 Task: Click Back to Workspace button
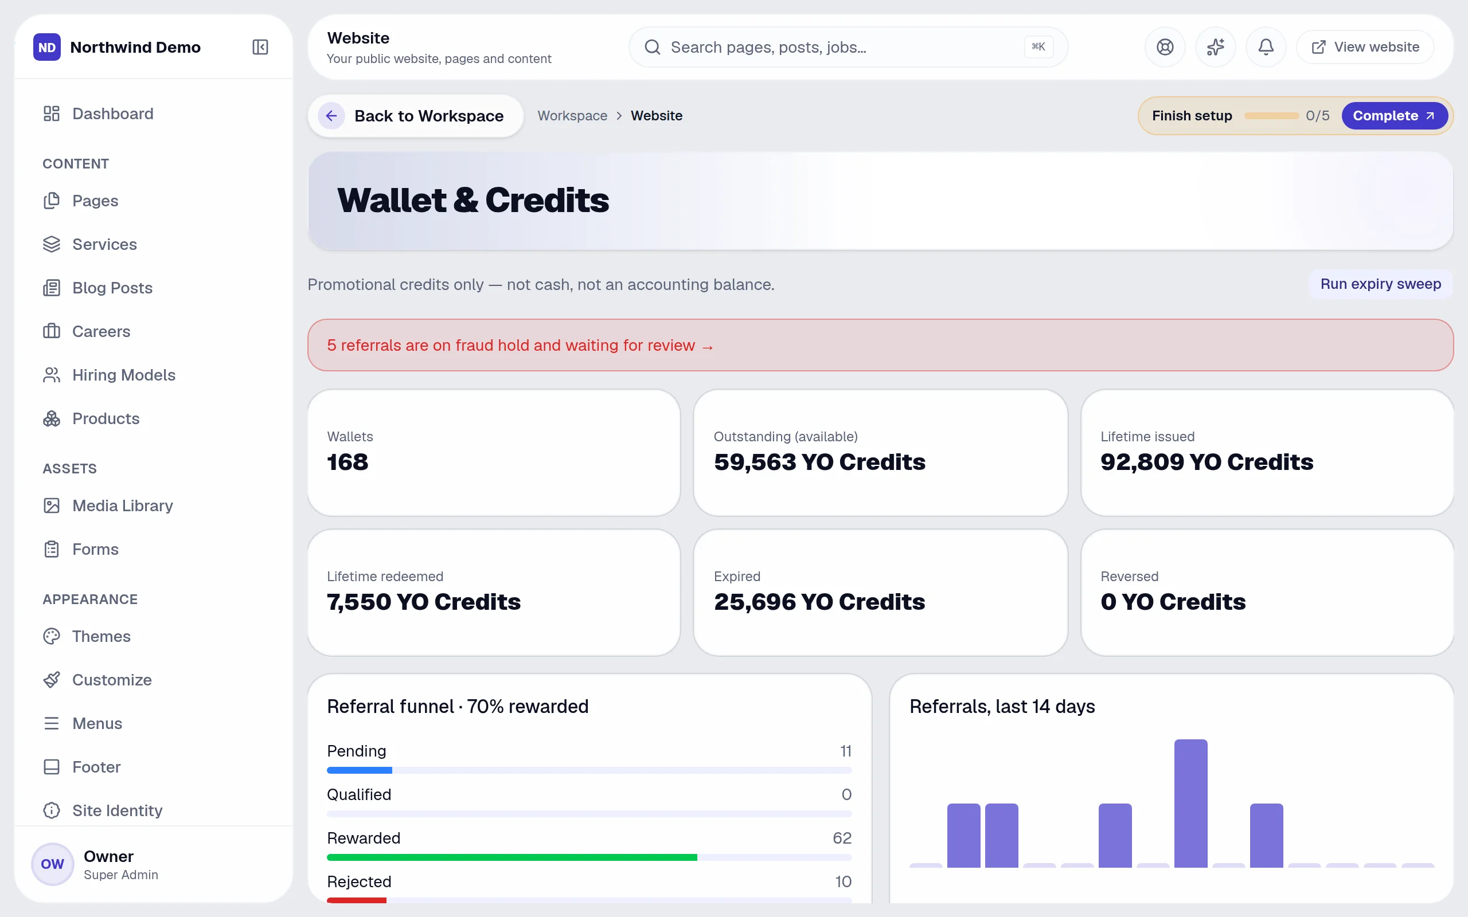pos(416,115)
